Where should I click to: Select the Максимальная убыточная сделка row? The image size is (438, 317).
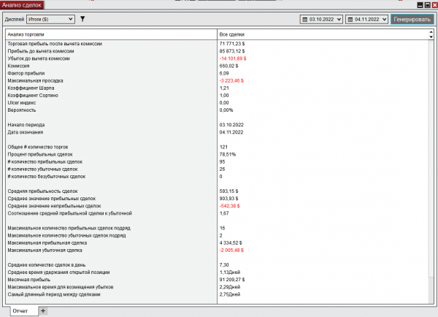click(45, 251)
